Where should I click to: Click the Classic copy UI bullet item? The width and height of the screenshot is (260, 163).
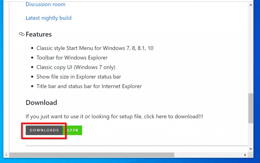pos(76,67)
